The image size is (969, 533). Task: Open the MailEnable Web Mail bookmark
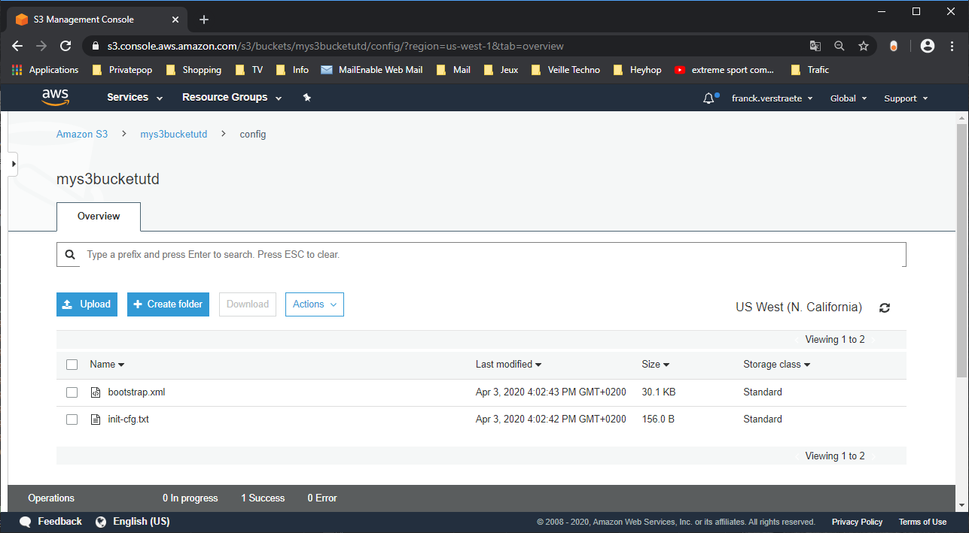pyautogui.click(x=371, y=70)
